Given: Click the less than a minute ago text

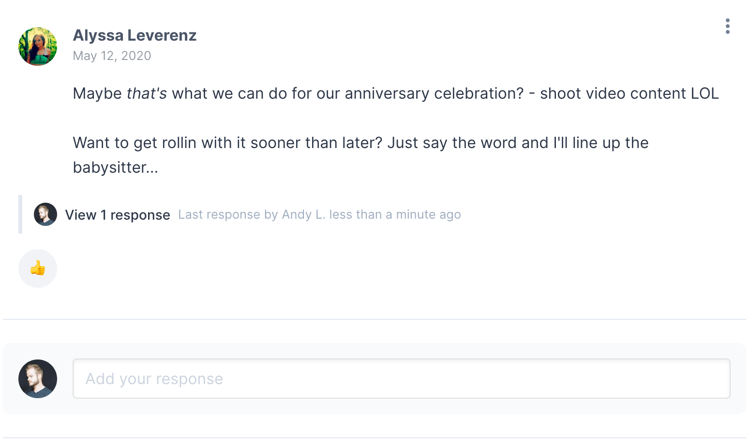Looking at the screenshot, I should 395,215.
